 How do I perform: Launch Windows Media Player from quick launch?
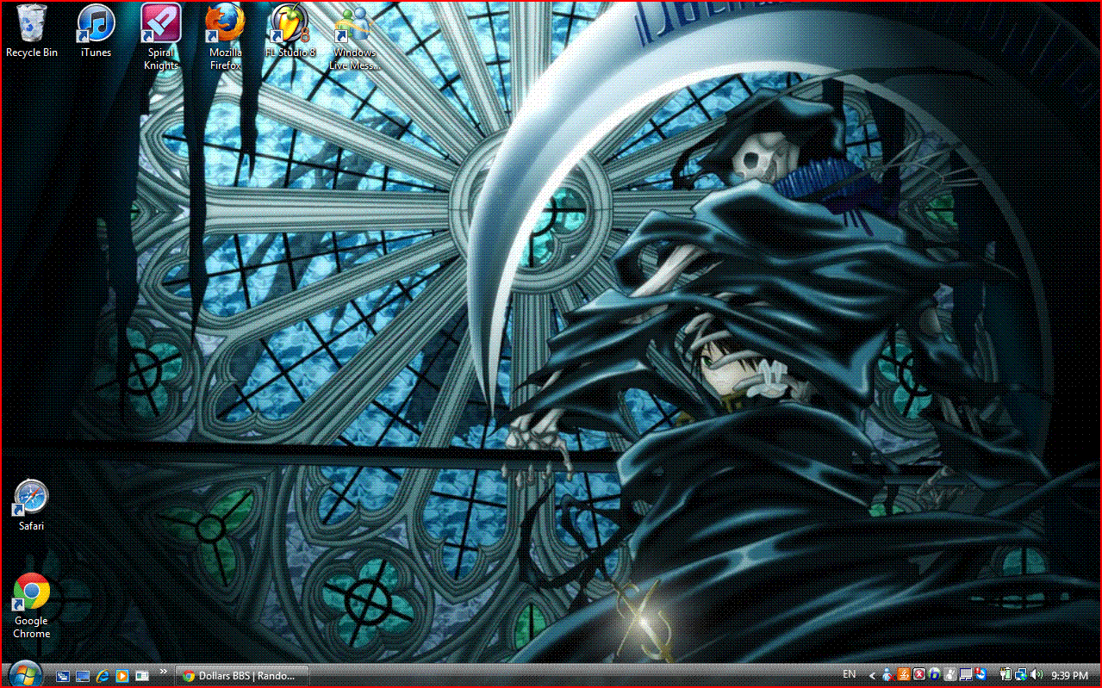click(122, 676)
